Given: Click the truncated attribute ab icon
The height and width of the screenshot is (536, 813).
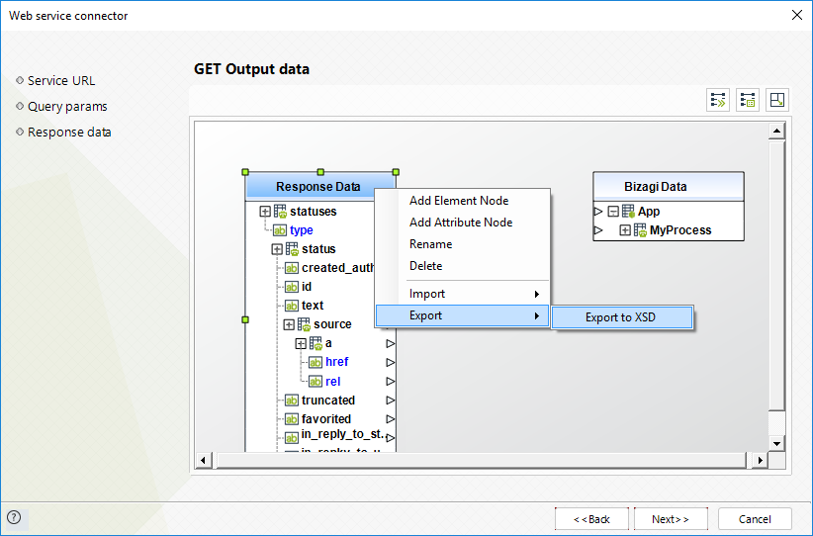Looking at the screenshot, I should tap(292, 401).
